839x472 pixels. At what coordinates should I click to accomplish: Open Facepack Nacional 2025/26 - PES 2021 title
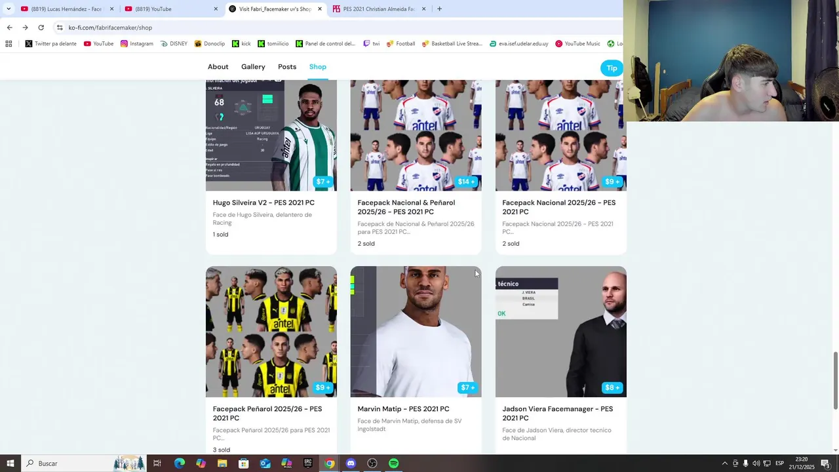point(559,207)
